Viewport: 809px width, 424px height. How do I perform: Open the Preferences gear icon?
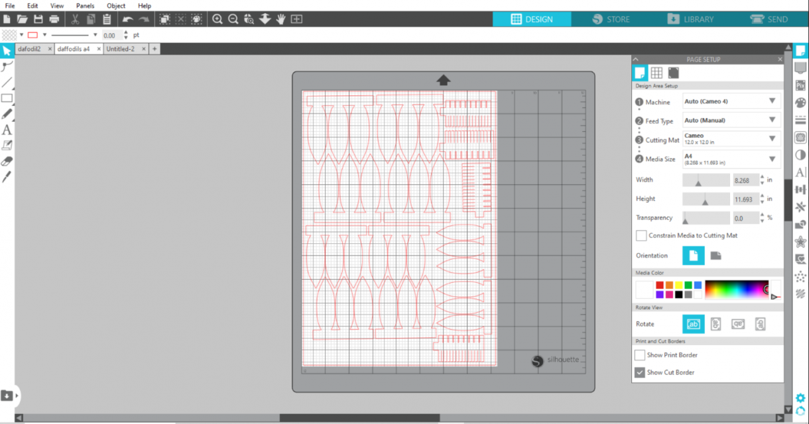coord(800,397)
